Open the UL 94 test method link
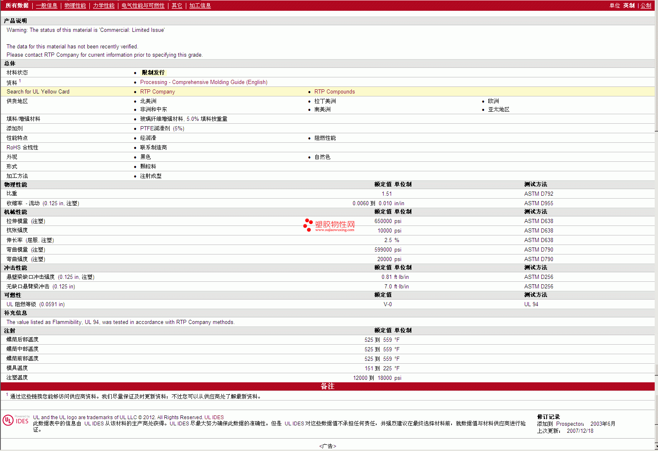This screenshot has width=658, height=451. [x=531, y=304]
